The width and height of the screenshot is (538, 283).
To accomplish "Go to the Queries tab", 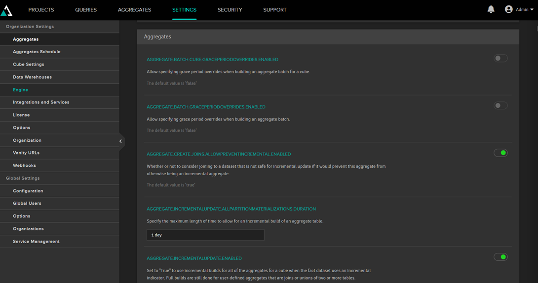I will pyautogui.click(x=86, y=10).
